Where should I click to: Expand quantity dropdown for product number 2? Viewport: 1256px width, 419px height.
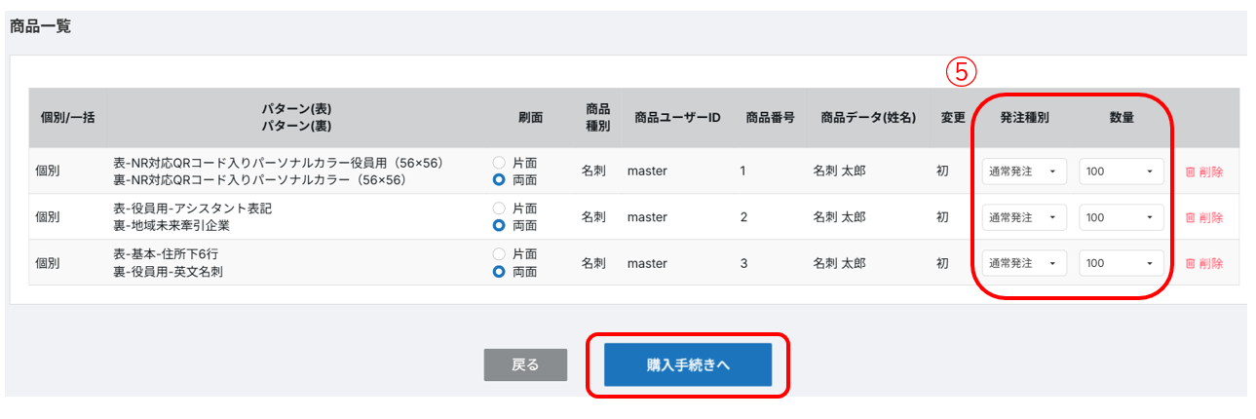[1121, 217]
